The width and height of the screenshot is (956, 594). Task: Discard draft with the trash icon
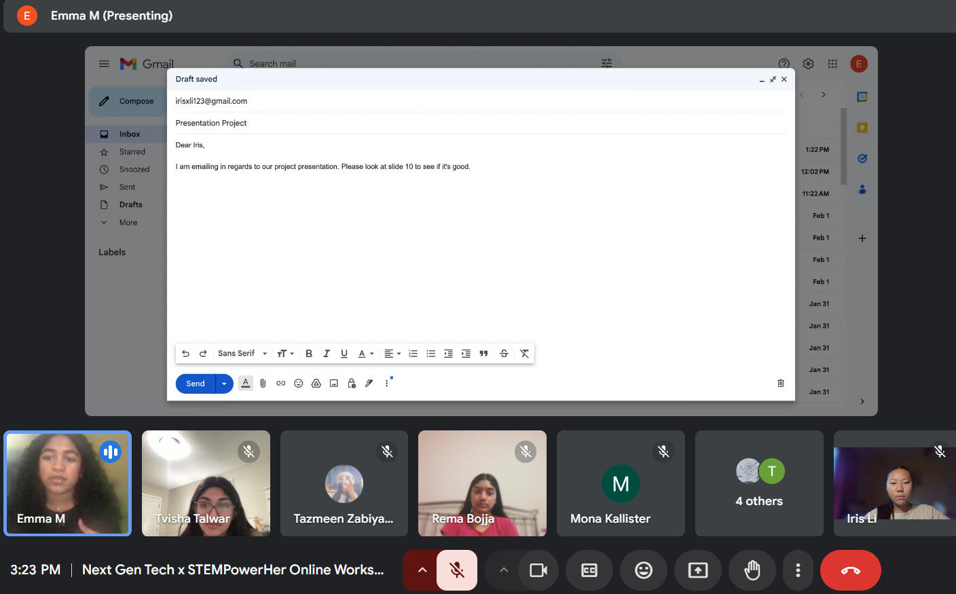point(781,384)
